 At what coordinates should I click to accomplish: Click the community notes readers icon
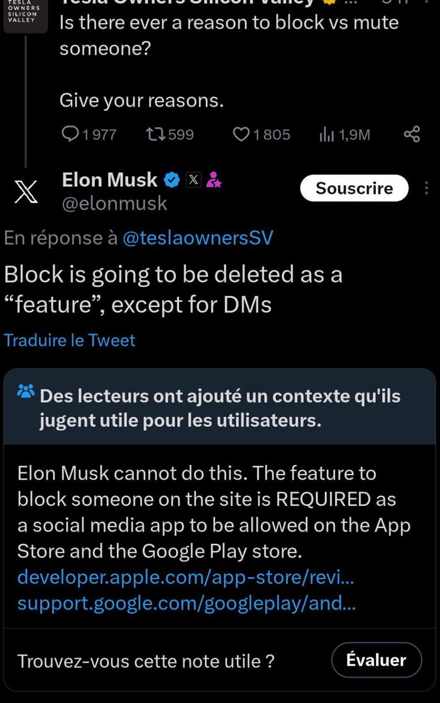point(25,391)
